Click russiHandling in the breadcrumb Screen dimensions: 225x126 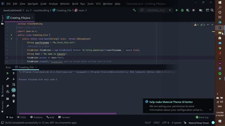pyautogui.click(x=41, y=10)
